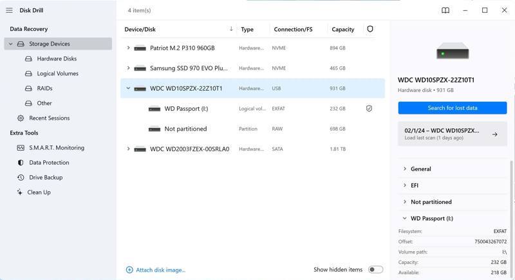Collapse the Storage Devices tree chevron

10,44
